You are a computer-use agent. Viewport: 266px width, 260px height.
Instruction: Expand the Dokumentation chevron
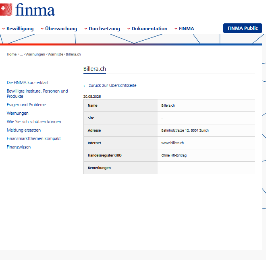129,29
